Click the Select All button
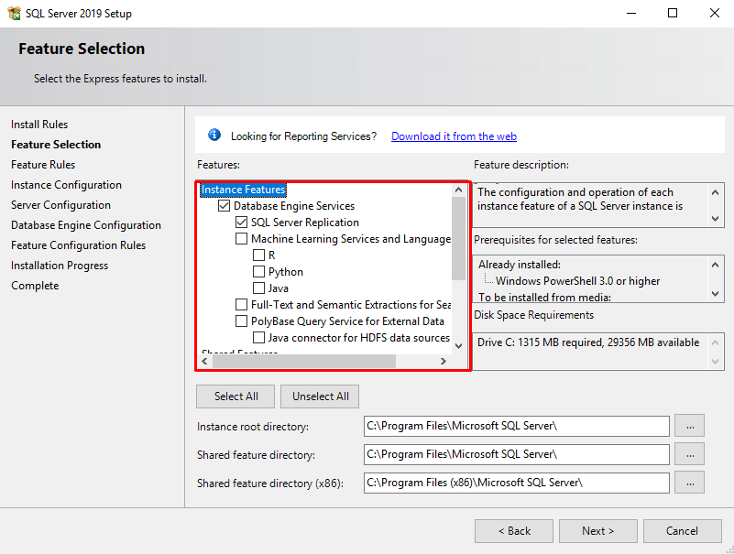Screen dimensions: 734x554 click(x=236, y=396)
